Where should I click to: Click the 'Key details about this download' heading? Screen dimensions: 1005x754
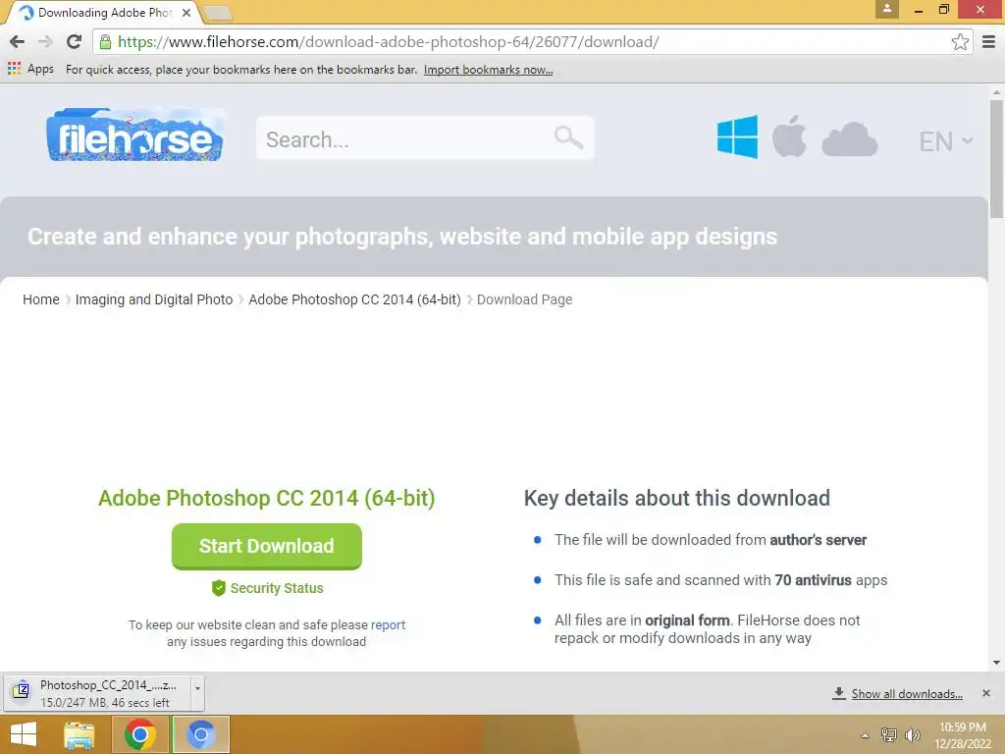(677, 498)
